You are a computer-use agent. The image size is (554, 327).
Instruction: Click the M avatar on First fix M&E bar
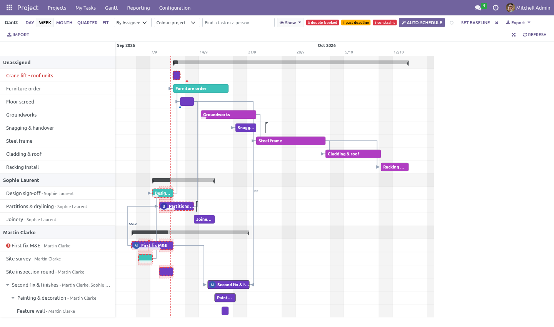point(136,245)
